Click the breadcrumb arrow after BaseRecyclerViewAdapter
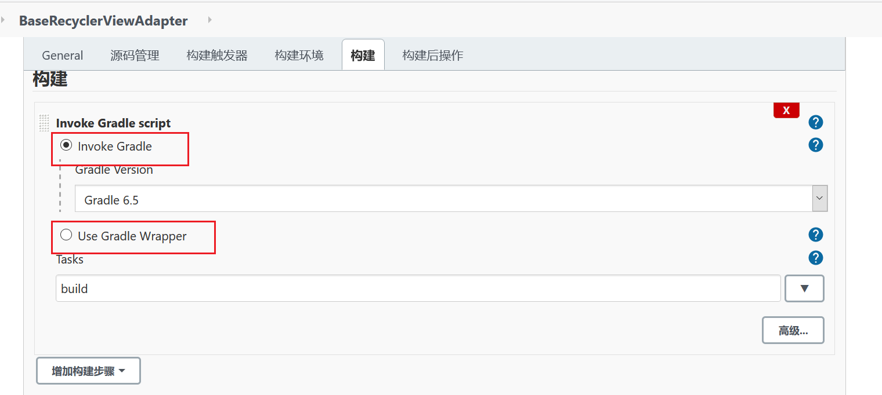 [x=209, y=20]
